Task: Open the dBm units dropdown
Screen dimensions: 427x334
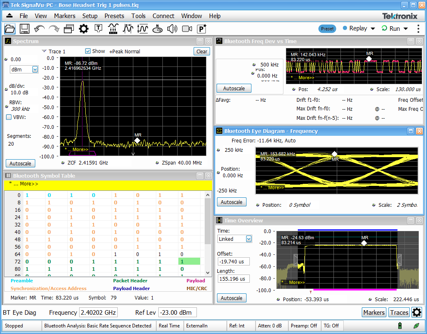Action: point(35,70)
